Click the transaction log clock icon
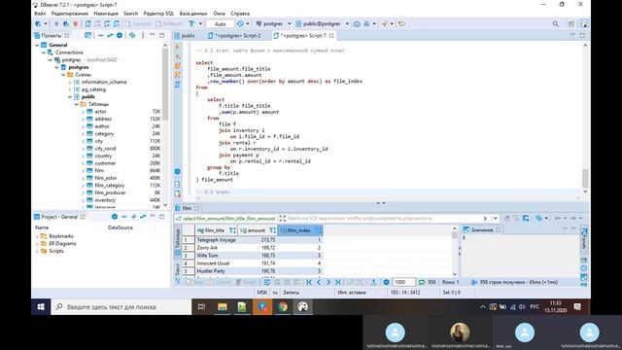622x350 pixels. [240, 23]
